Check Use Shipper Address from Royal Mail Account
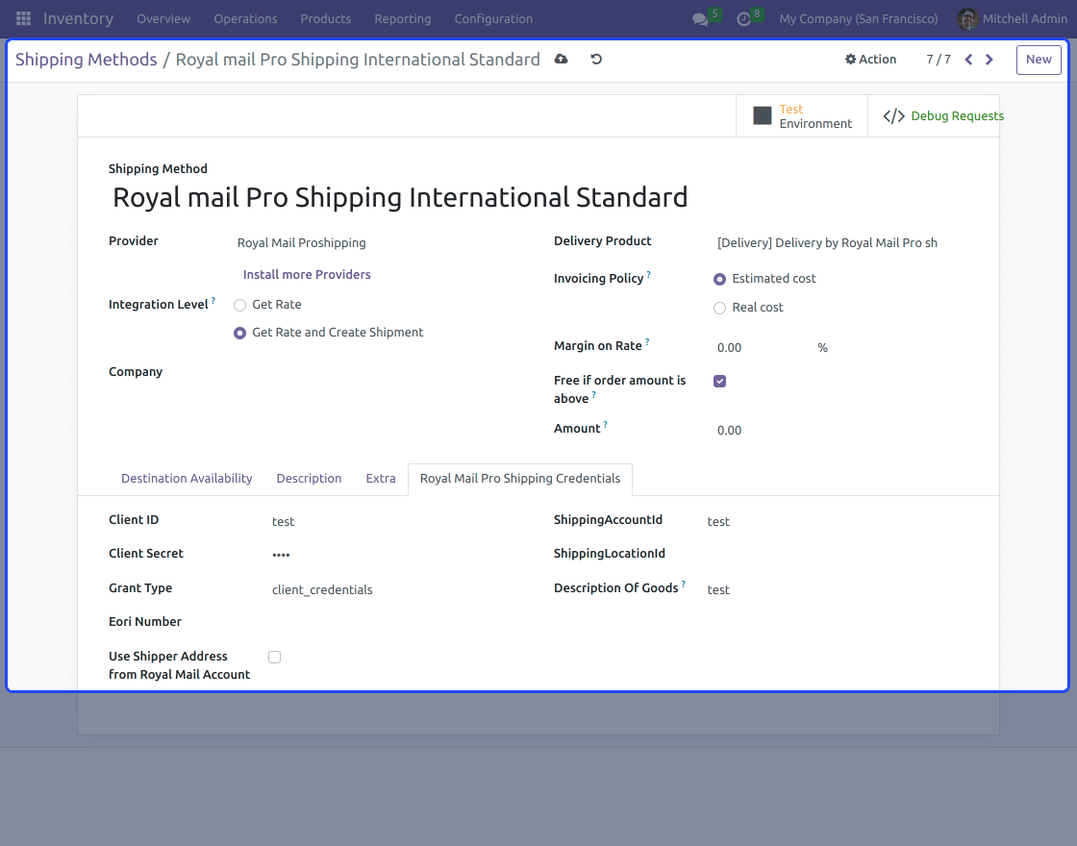 pyautogui.click(x=275, y=658)
